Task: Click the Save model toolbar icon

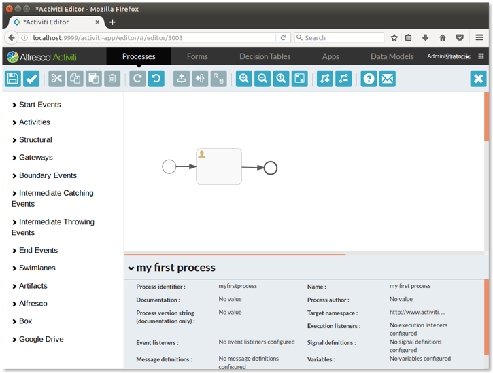Action: (13, 79)
